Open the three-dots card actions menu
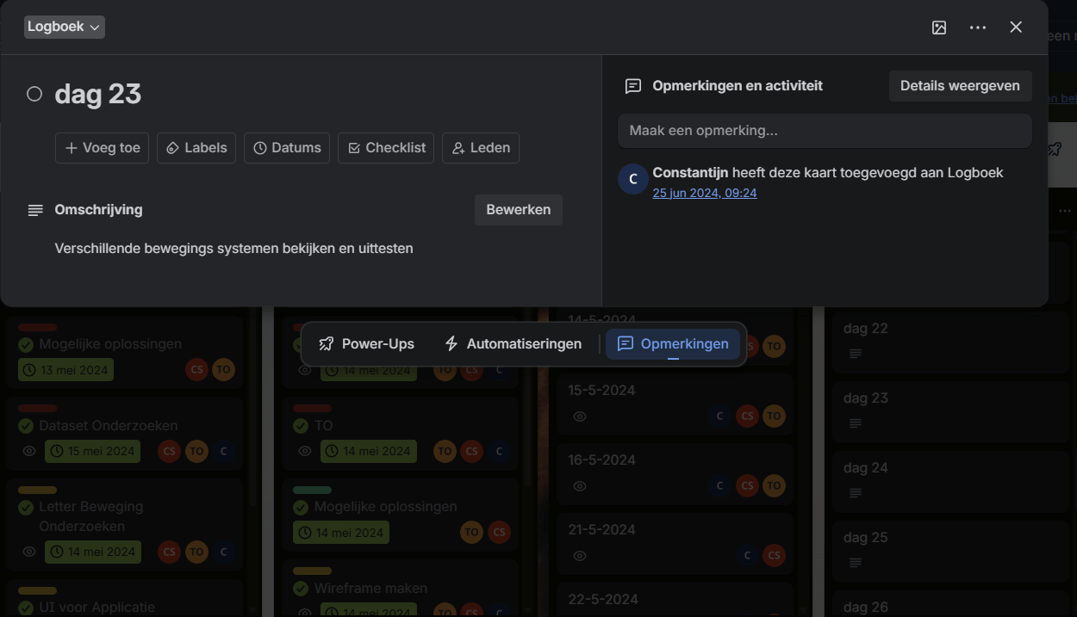This screenshot has height=617, width=1077. pyautogui.click(x=977, y=28)
